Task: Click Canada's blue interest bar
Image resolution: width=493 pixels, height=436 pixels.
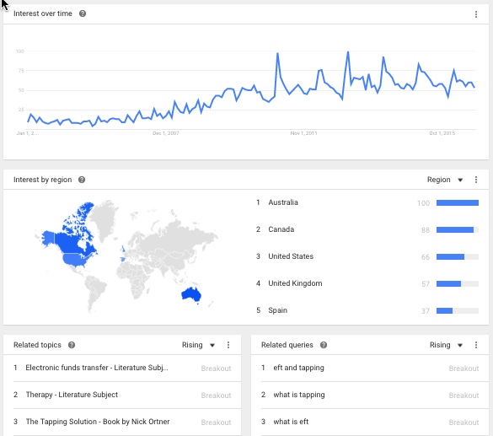Action: point(455,230)
